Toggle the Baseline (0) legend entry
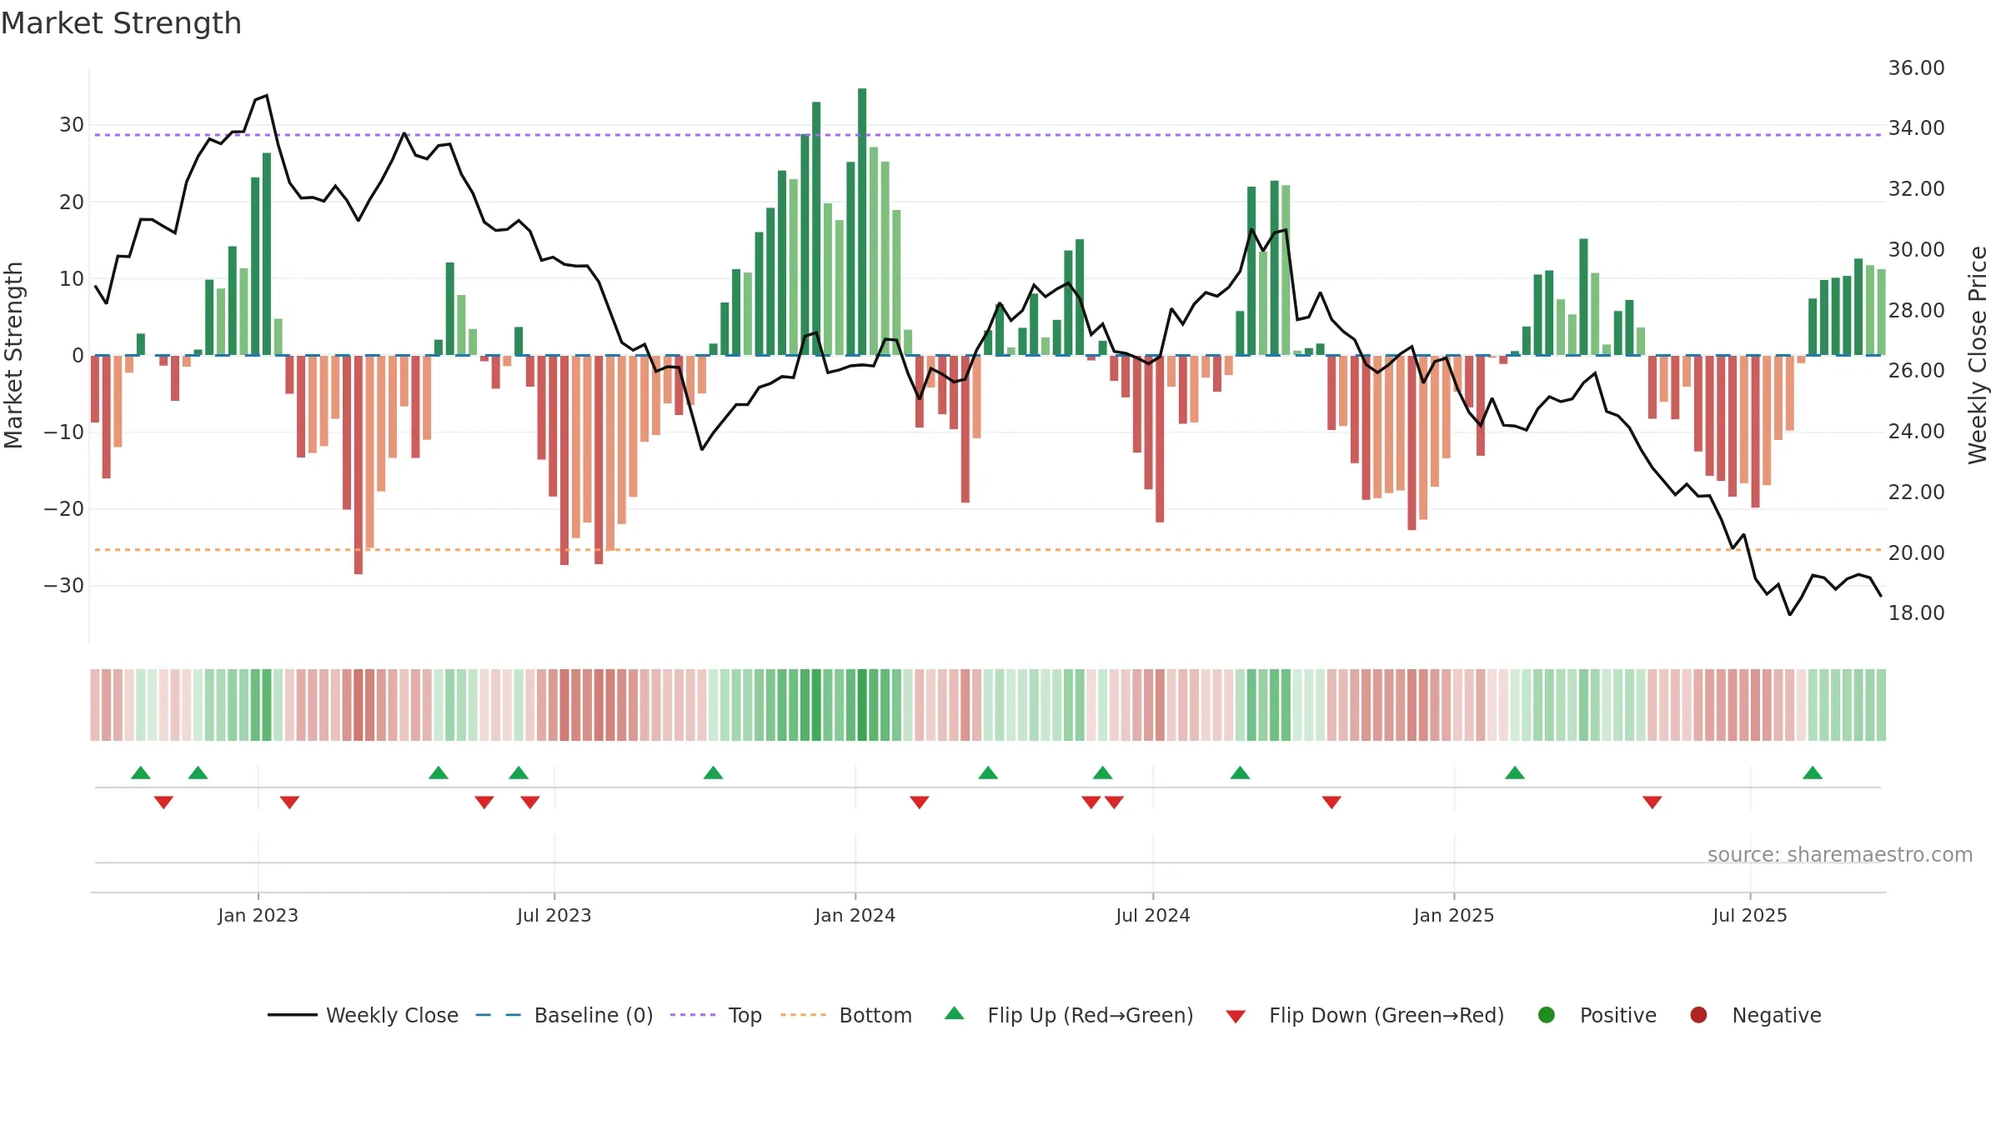This screenshot has width=2001, height=1125. click(x=564, y=1015)
